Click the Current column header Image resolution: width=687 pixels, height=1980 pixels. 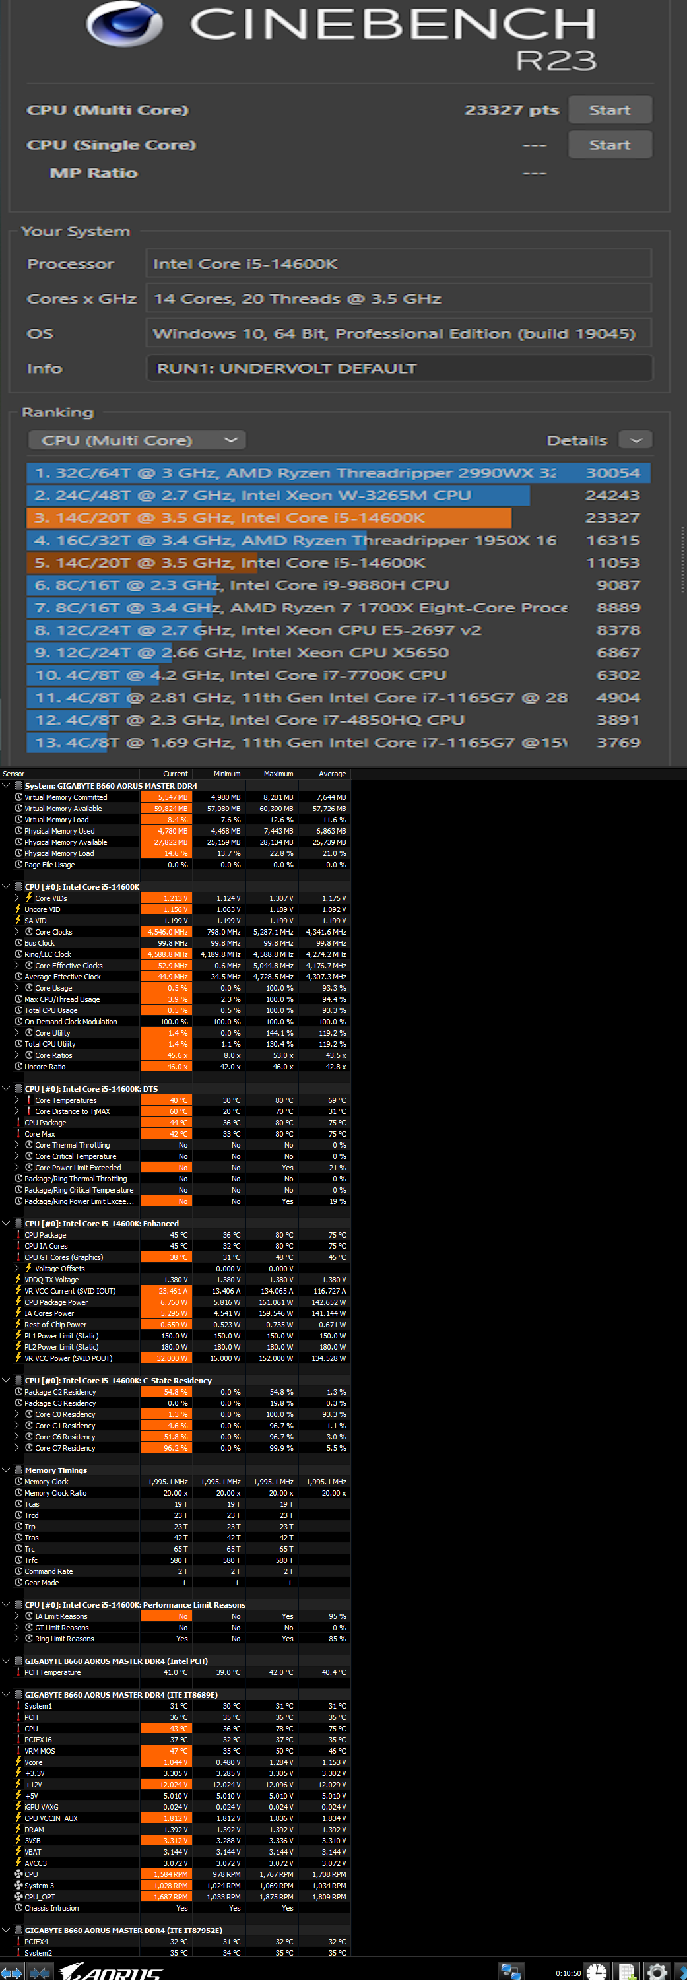point(166,774)
